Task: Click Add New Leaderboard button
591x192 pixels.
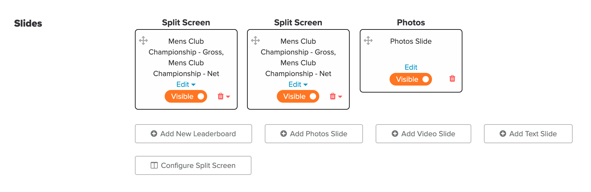Action: [x=194, y=134]
